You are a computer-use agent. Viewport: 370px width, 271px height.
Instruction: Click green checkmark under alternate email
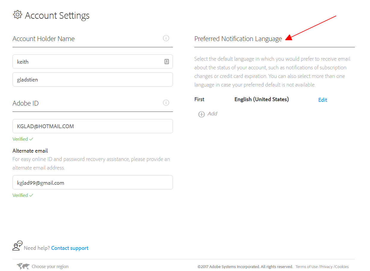tap(32, 195)
